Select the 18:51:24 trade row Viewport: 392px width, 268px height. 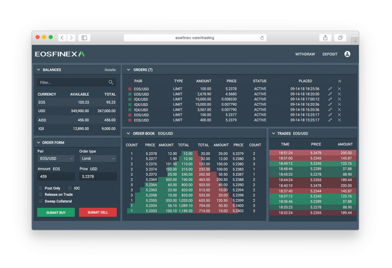[313, 153]
